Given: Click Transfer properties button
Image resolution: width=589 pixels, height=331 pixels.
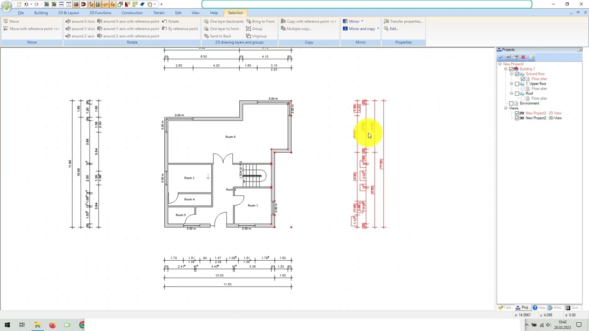Looking at the screenshot, I should pyautogui.click(x=403, y=21).
